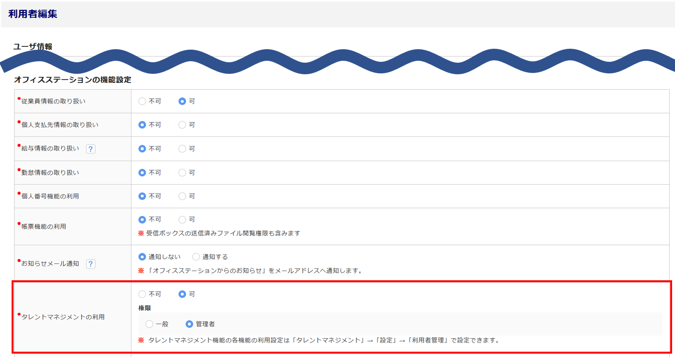This screenshot has width=675, height=357.
Task: Select 不可 for 給与情報の取り扱い
Action: click(x=142, y=149)
